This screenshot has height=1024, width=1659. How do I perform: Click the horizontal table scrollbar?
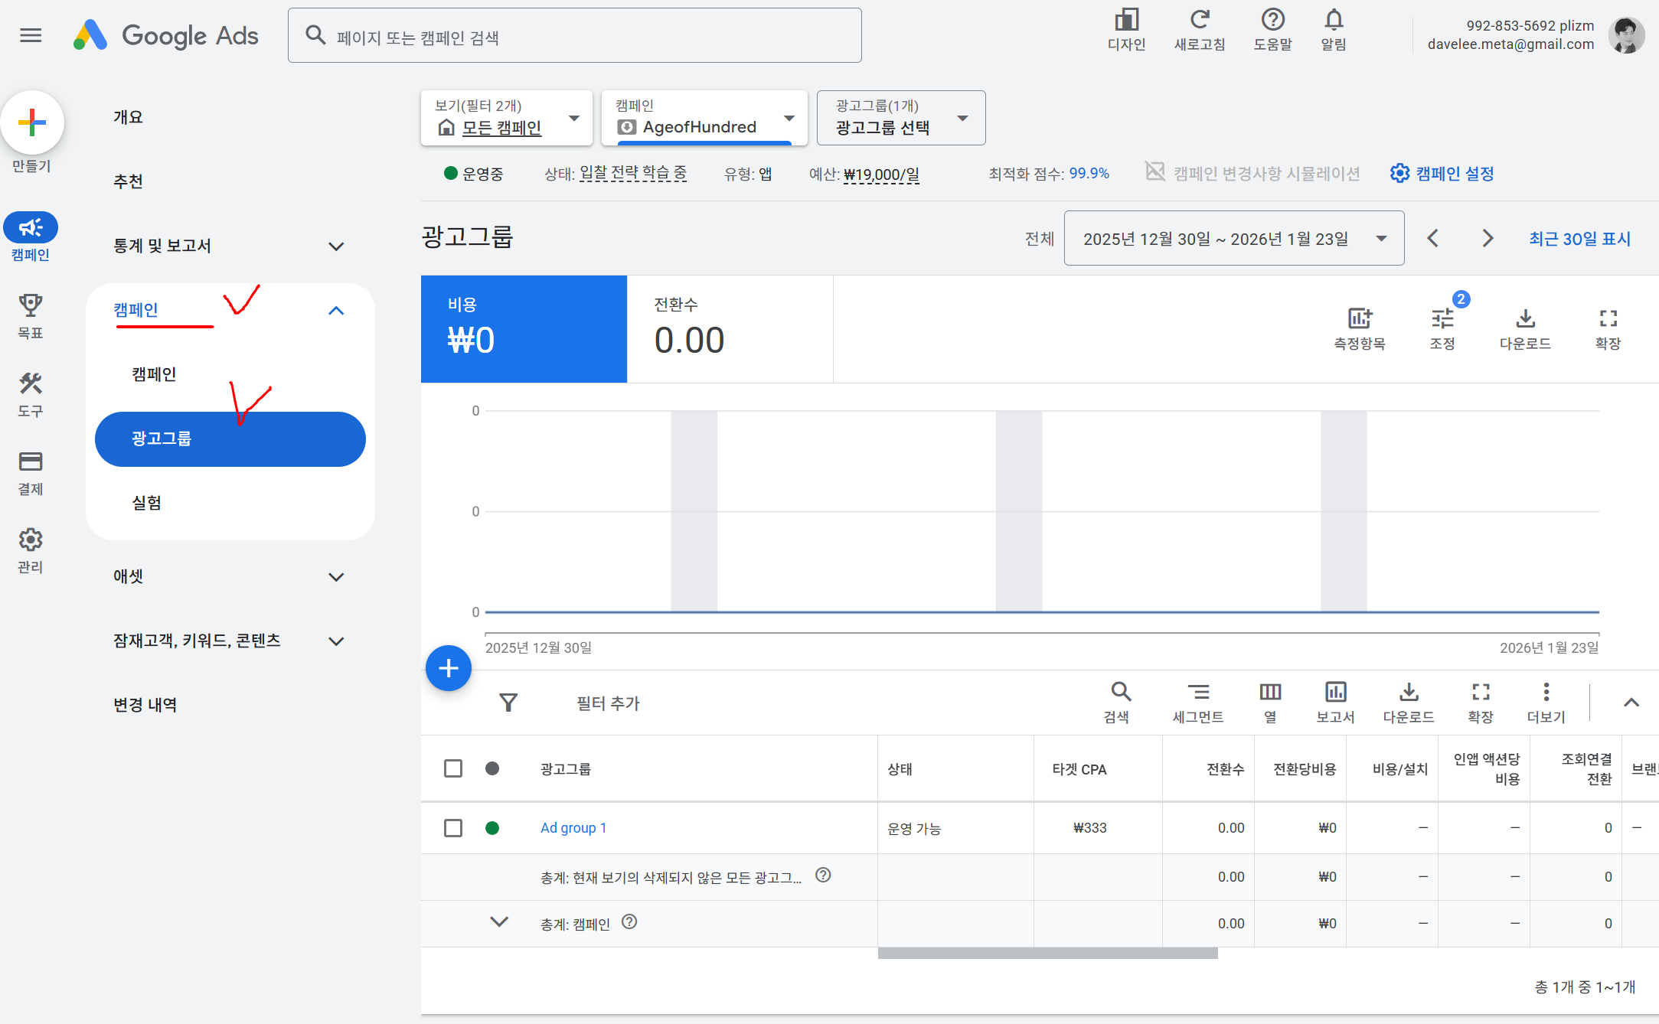click(x=1047, y=954)
